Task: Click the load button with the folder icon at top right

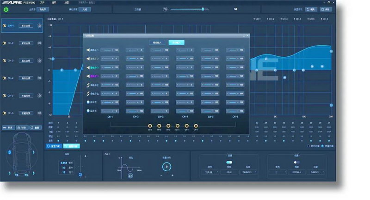Action: tap(311, 9)
